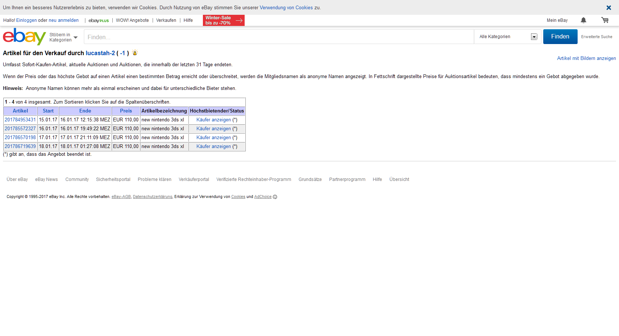Viewport: 619px width, 336px height.
Task: Click Käufer anzeigen for item 201784953431
Action: 214,120
